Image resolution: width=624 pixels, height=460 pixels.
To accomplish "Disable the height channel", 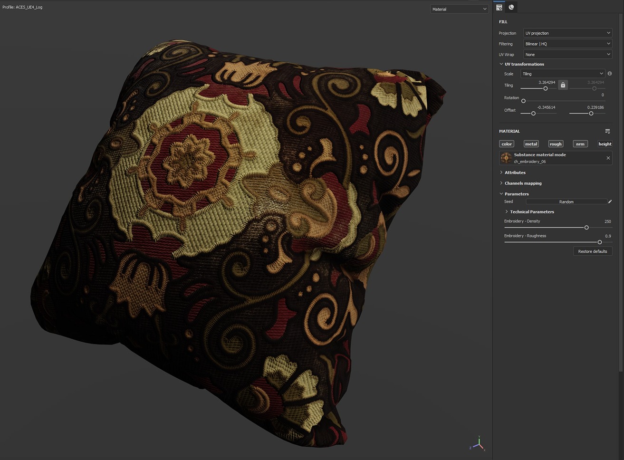I will pos(605,144).
